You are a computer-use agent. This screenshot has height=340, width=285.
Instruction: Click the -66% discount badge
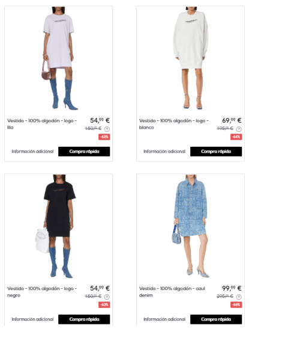tap(236, 304)
